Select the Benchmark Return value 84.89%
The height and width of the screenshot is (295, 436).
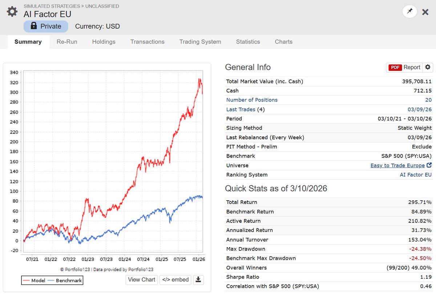[x=421, y=212]
